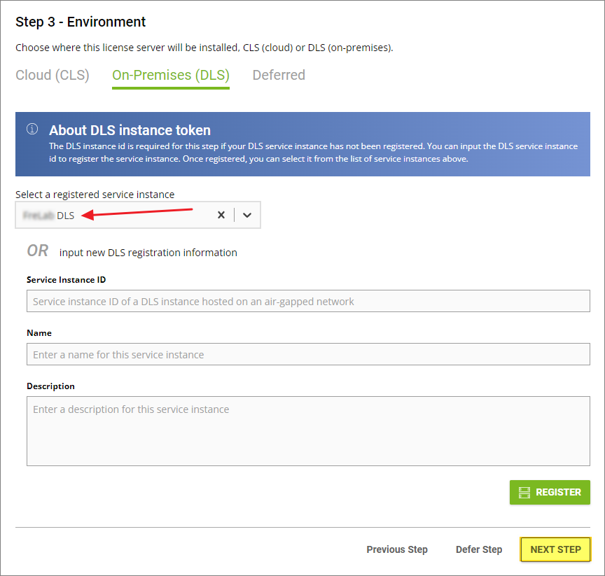Click the About DLS instance token heading
Screen dimensions: 605x576
tap(130, 130)
